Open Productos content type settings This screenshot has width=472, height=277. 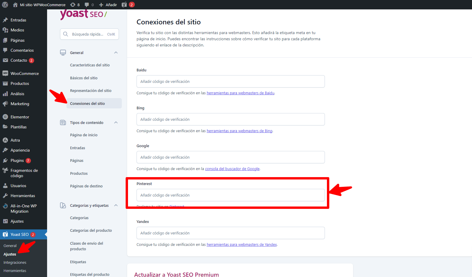(x=79, y=174)
